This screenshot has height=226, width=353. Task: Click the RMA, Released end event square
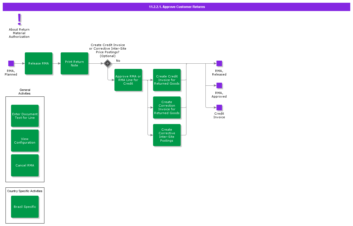point(219,63)
